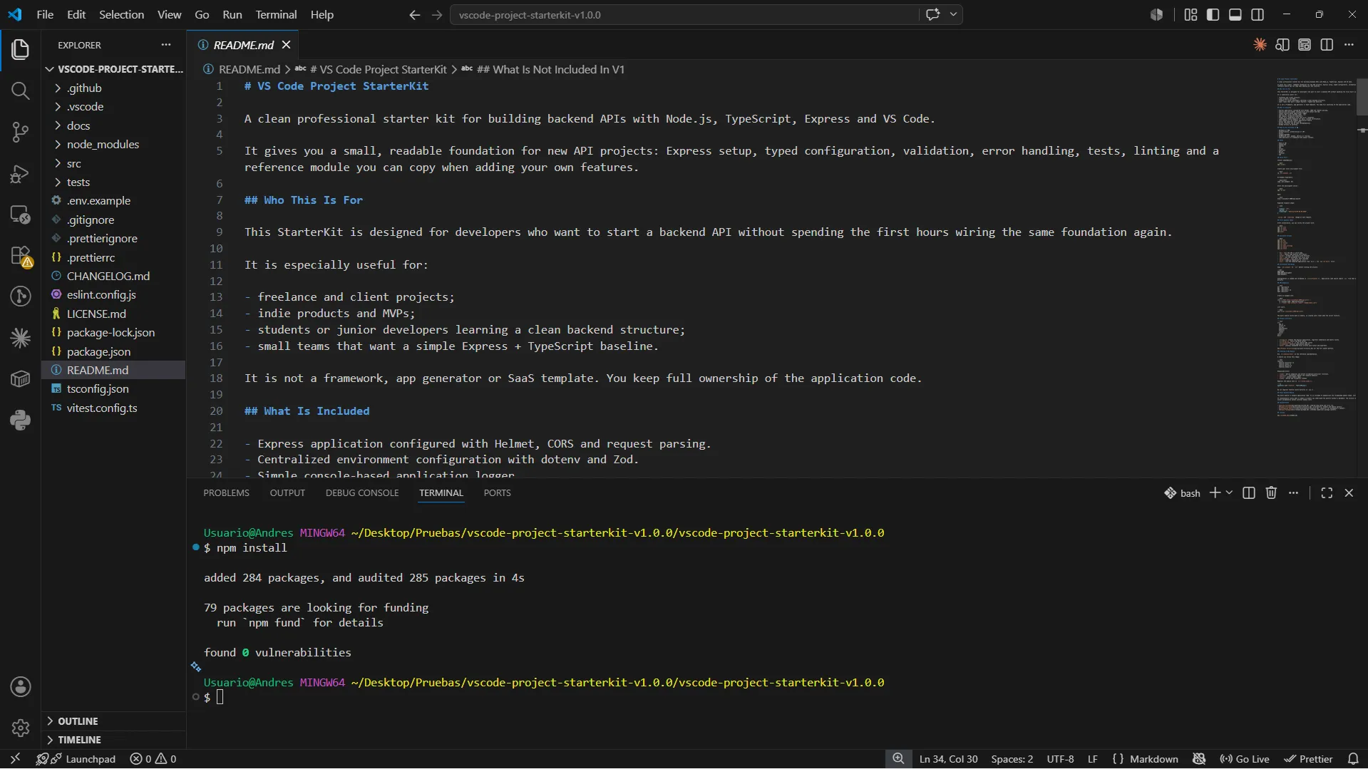Image resolution: width=1368 pixels, height=769 pixels.
Task: Open the customize layout control
Action: click(x=1190, y=14)
